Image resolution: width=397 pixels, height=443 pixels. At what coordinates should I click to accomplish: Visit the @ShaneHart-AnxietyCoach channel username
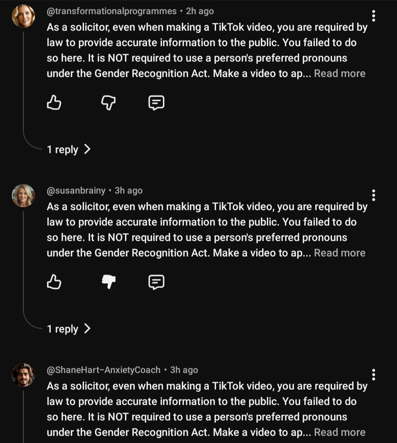tap(104, 370)
